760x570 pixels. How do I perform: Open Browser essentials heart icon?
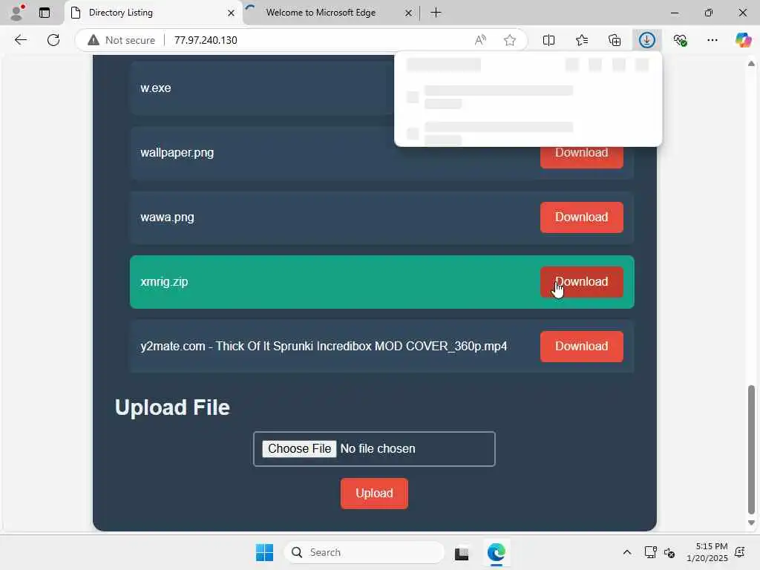(680, 40)
